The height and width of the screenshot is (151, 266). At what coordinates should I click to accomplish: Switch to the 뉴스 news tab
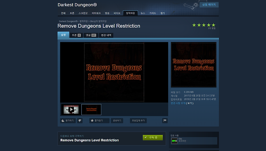(x=143, y=13)
